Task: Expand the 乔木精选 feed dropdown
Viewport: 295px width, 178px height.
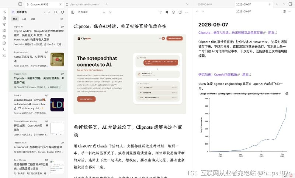Action: pos(44,12)
